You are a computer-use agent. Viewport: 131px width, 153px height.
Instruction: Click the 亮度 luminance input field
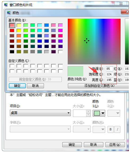[109, 80]
